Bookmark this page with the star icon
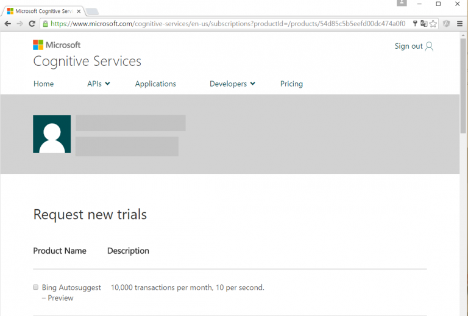 tap(433, 24)
